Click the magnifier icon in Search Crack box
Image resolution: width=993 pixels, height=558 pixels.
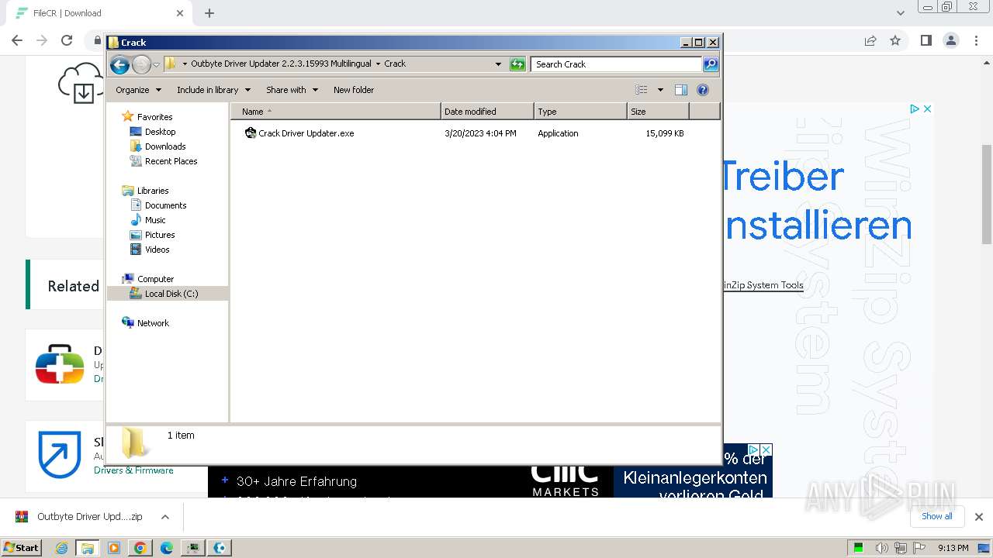[710, 64]
